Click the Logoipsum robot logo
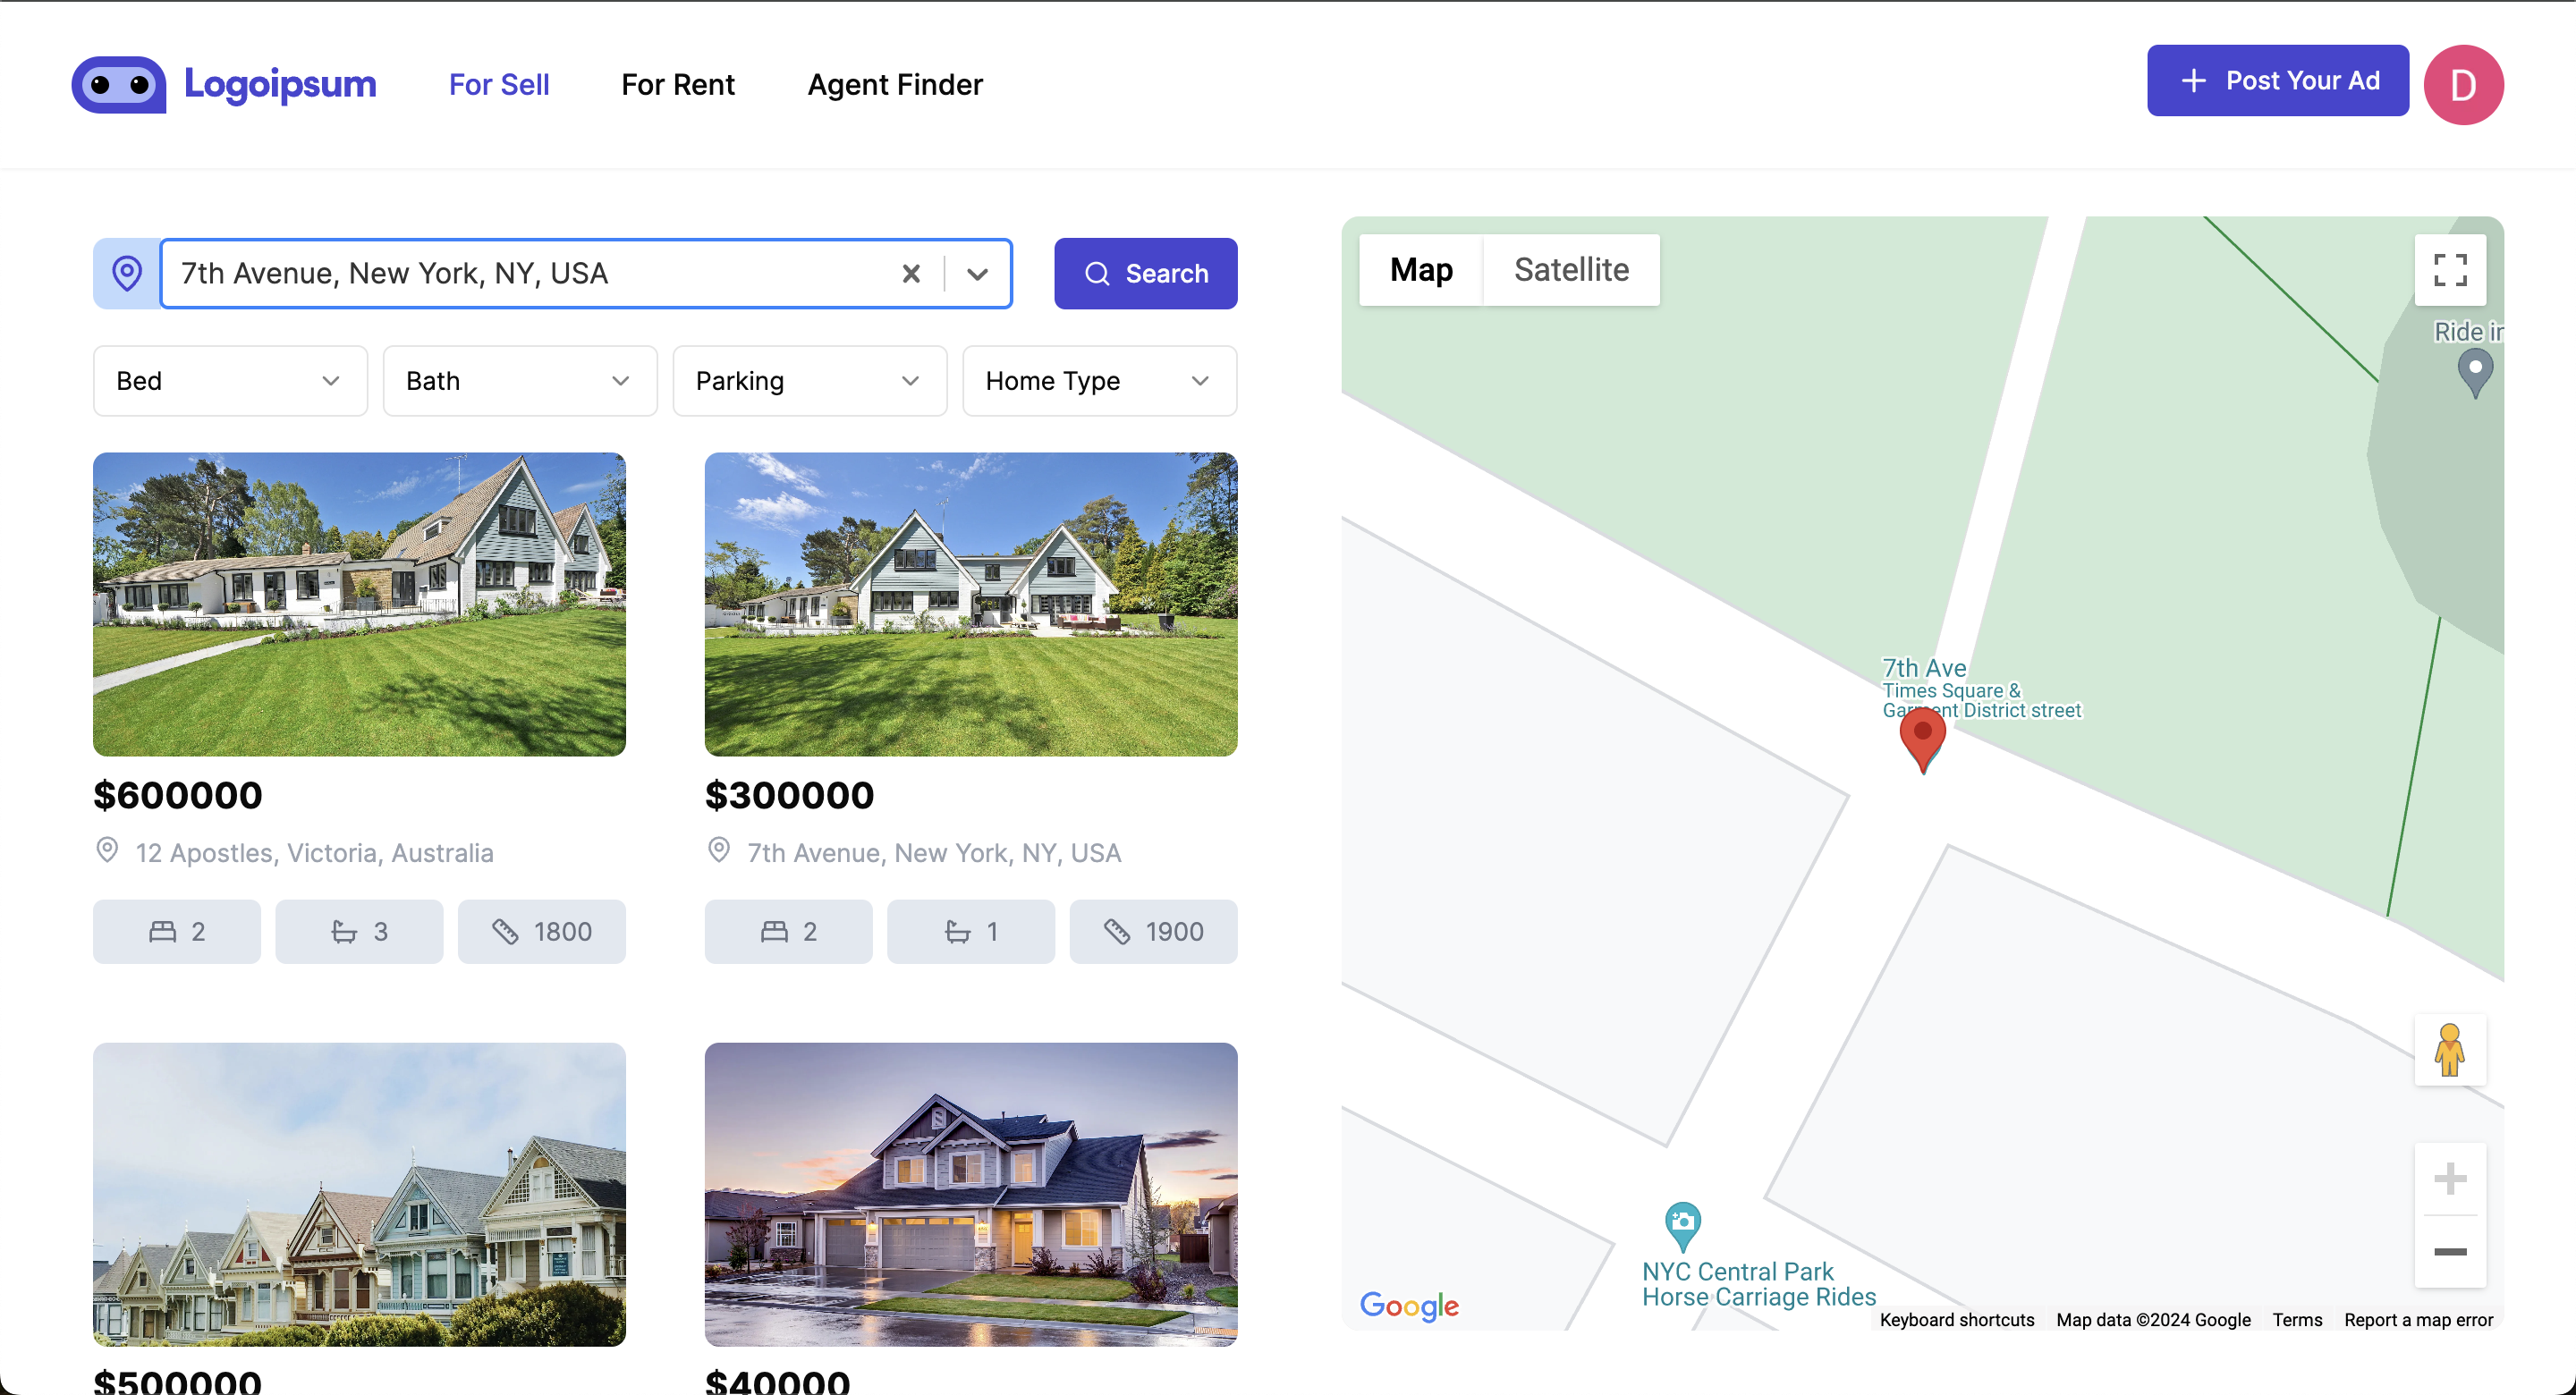2576x1395 pixels. click(x=117, y=84)
